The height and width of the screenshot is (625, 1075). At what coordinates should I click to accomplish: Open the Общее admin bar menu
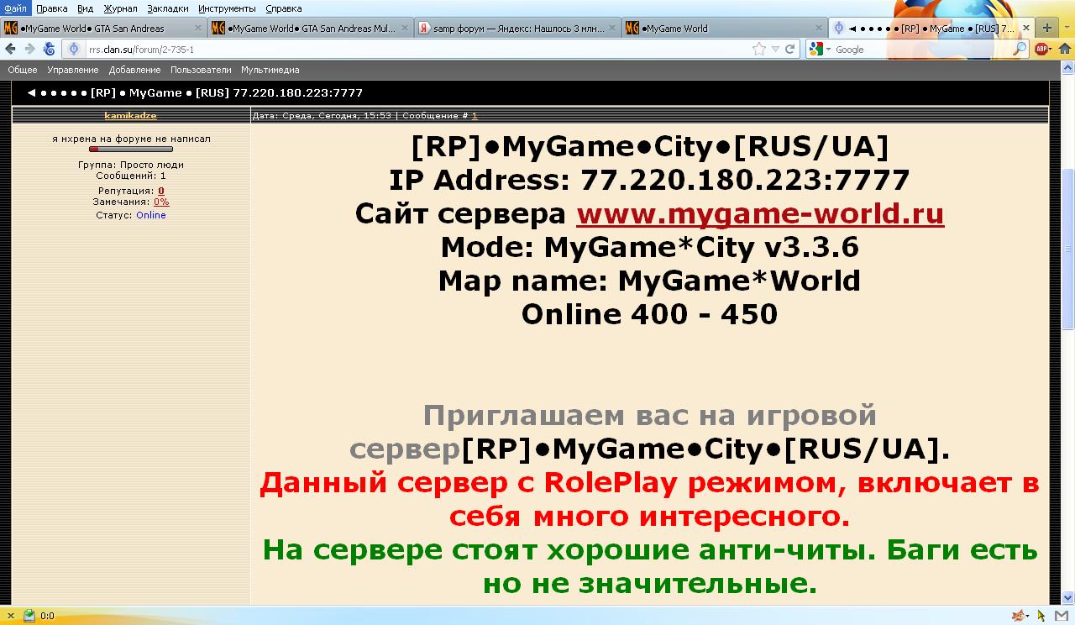coord(23,70)
